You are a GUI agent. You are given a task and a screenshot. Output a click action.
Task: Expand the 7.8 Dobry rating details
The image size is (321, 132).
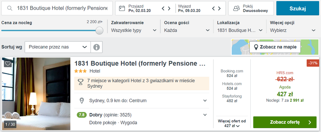click(205, 115)
